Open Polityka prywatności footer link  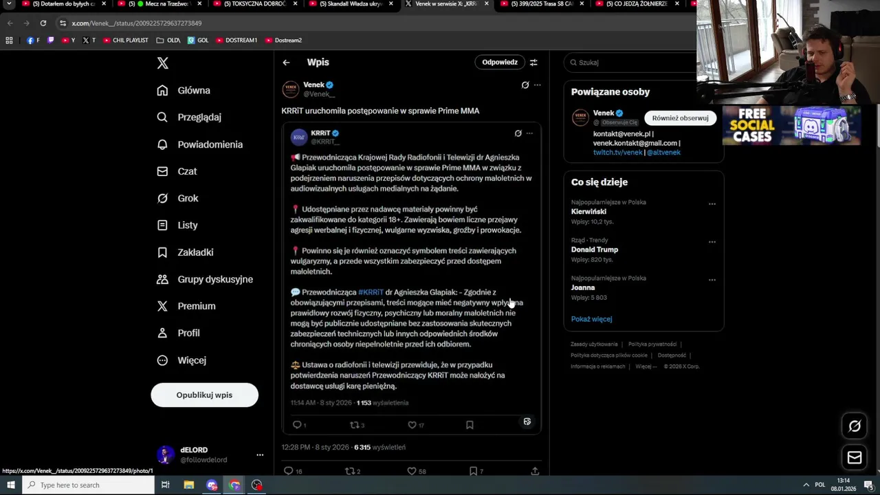pyautogui.click(x=652, y=344)
